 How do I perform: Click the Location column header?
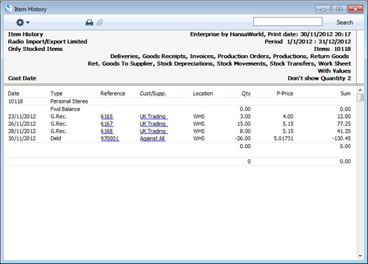[x=203, y=94]
